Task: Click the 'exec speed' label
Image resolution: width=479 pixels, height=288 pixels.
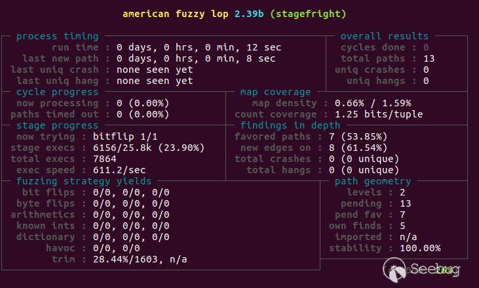Action: (x=46, y=170)
